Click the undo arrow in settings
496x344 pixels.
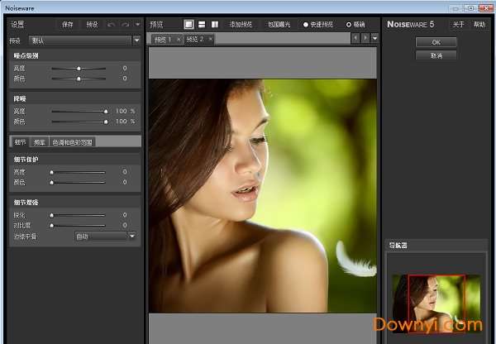pyautogui.click(x=112, y=25)
